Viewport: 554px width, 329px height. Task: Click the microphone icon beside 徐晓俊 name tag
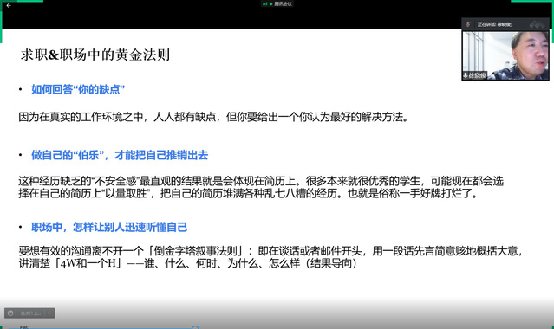(x=466, y=75)
